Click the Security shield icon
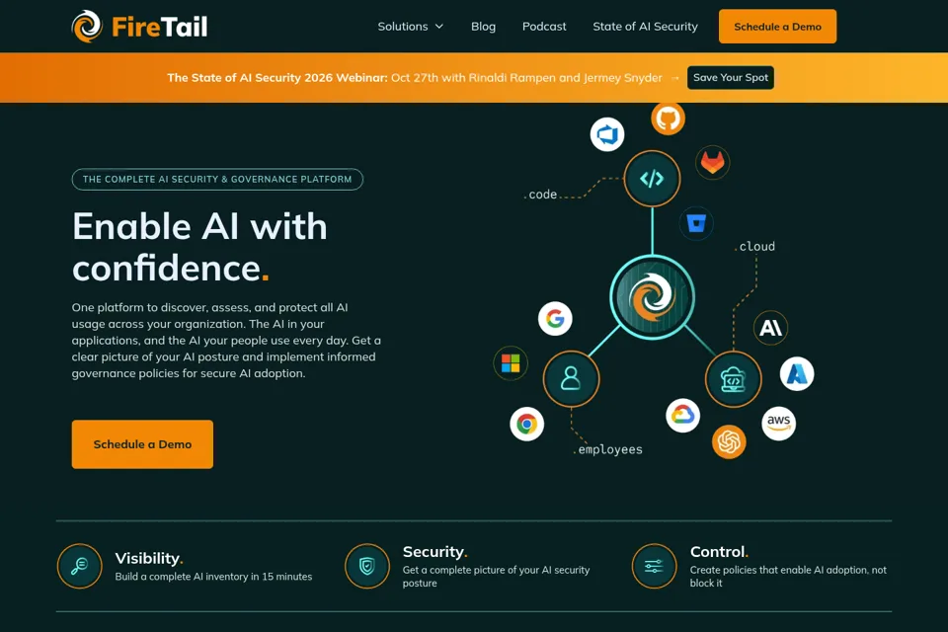 pyautogui.click(x=367, y=566)
